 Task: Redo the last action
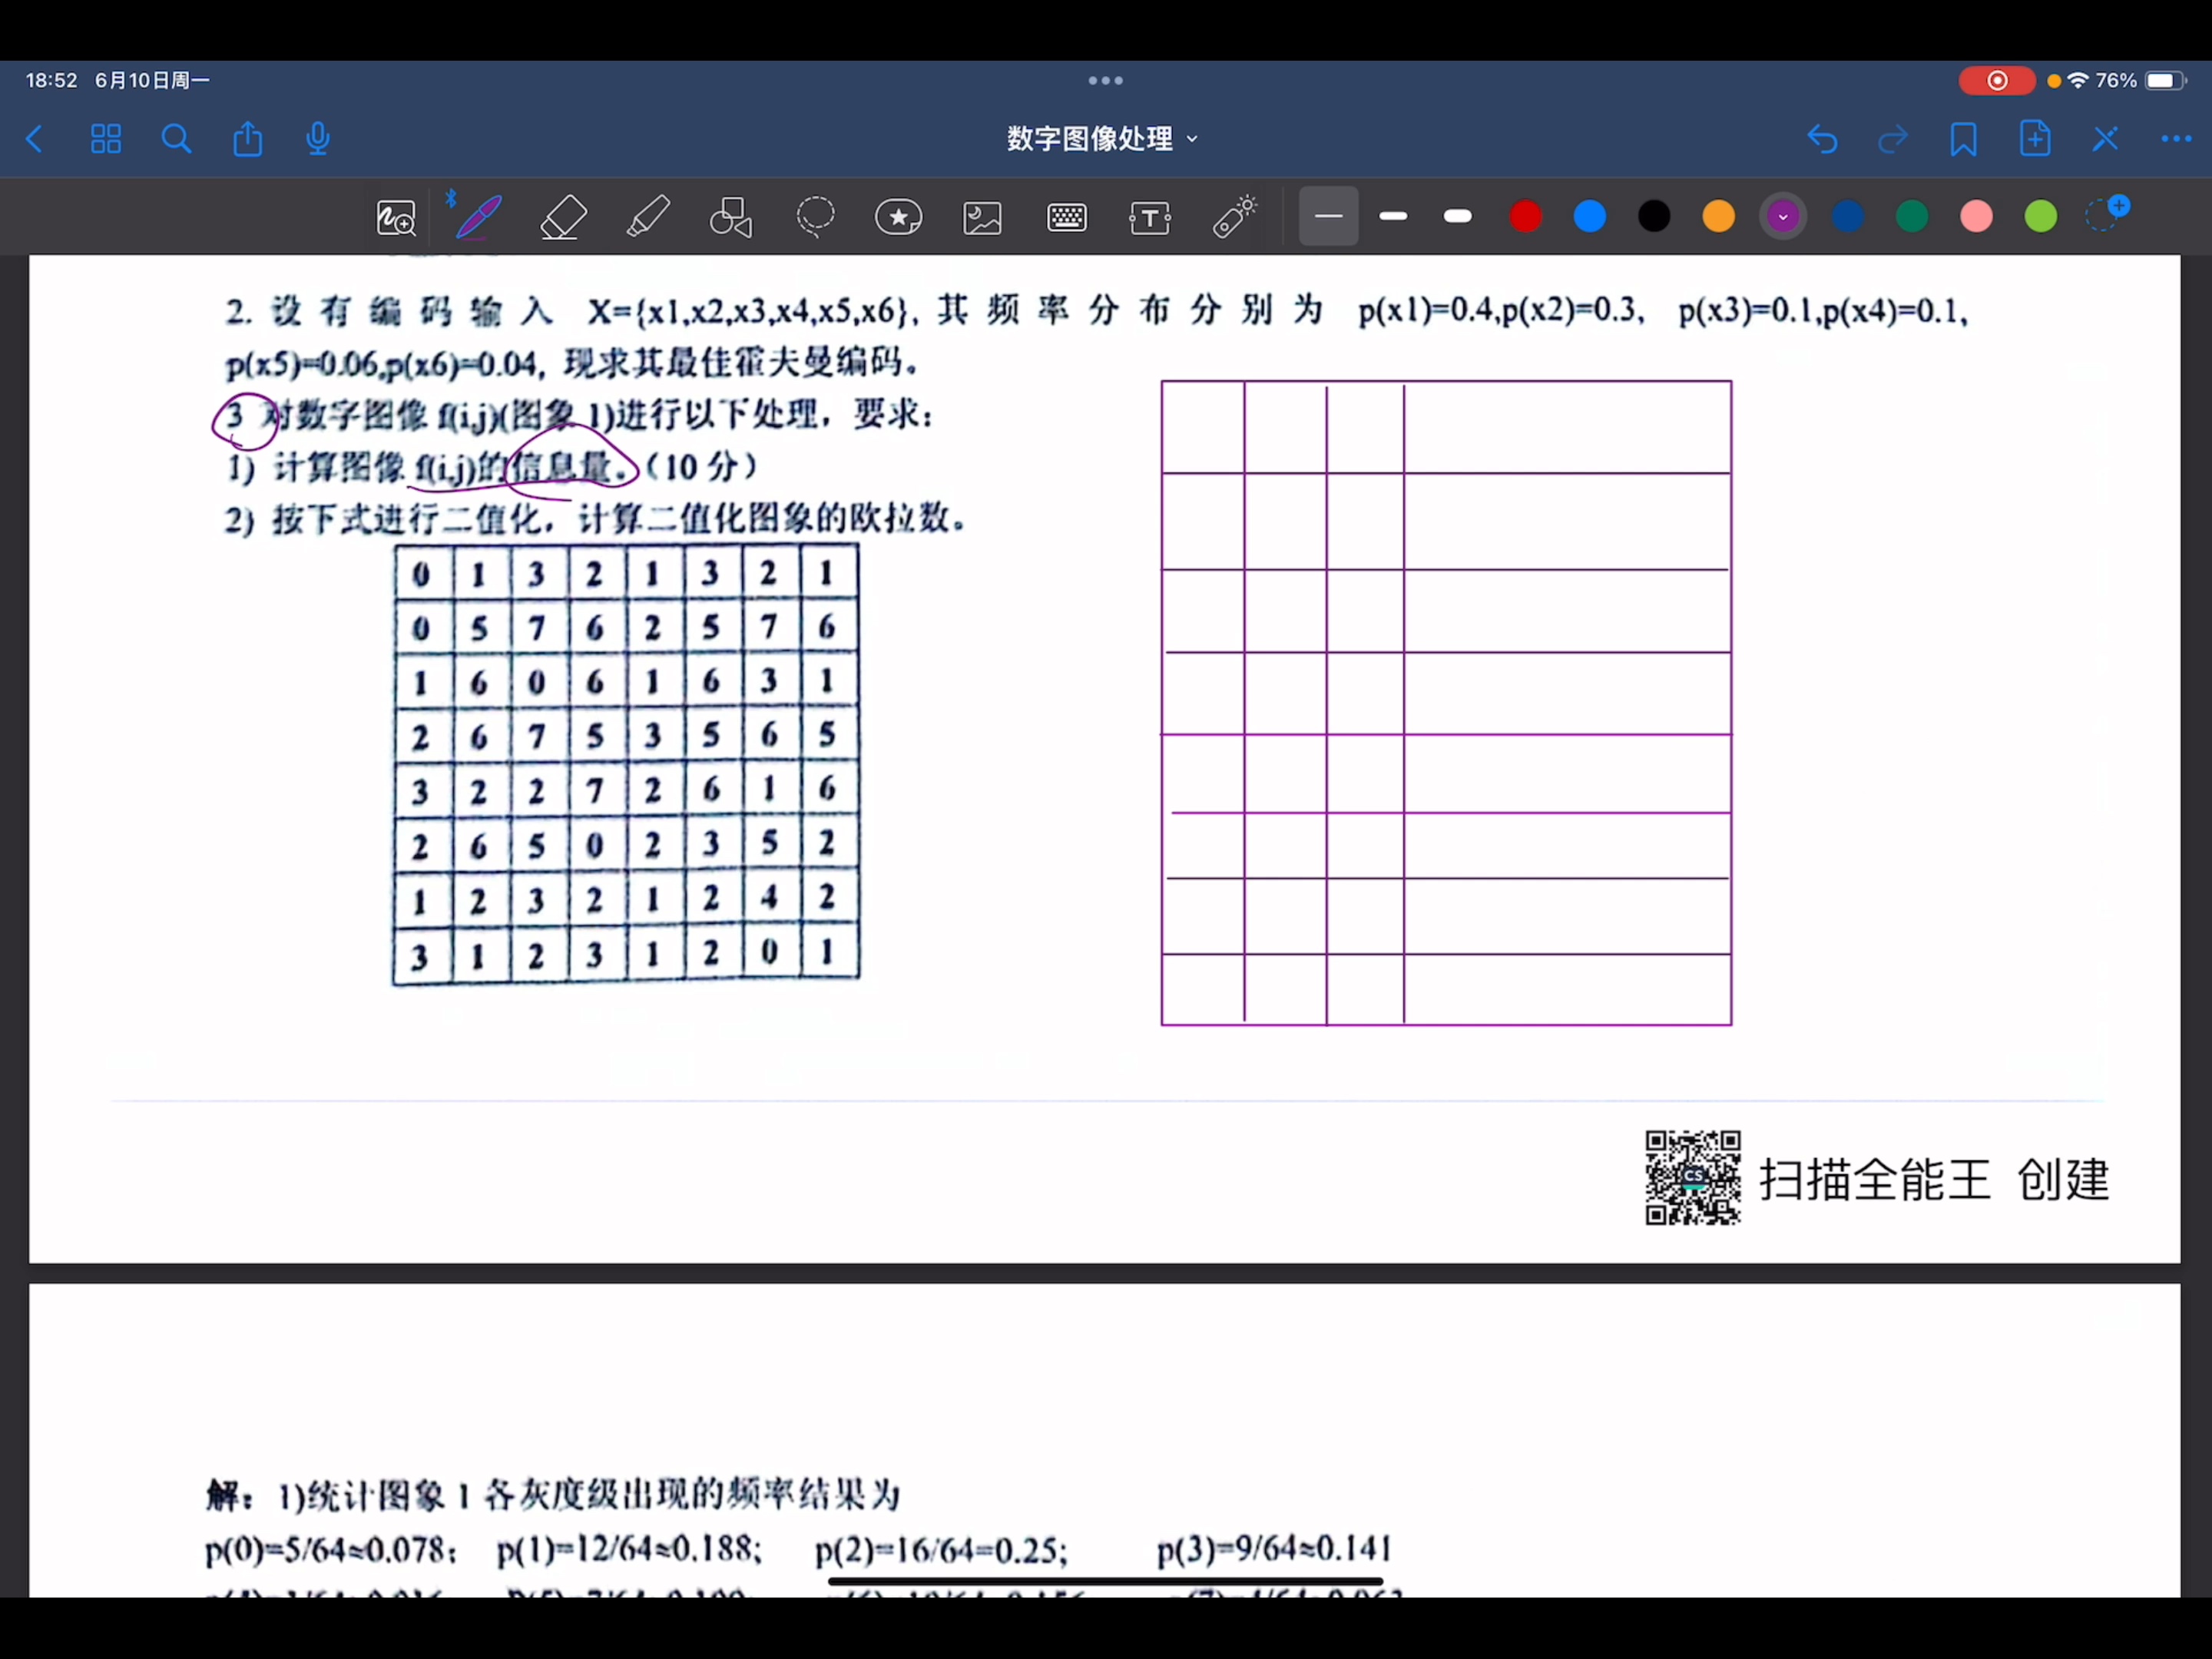click(1893, 139)
